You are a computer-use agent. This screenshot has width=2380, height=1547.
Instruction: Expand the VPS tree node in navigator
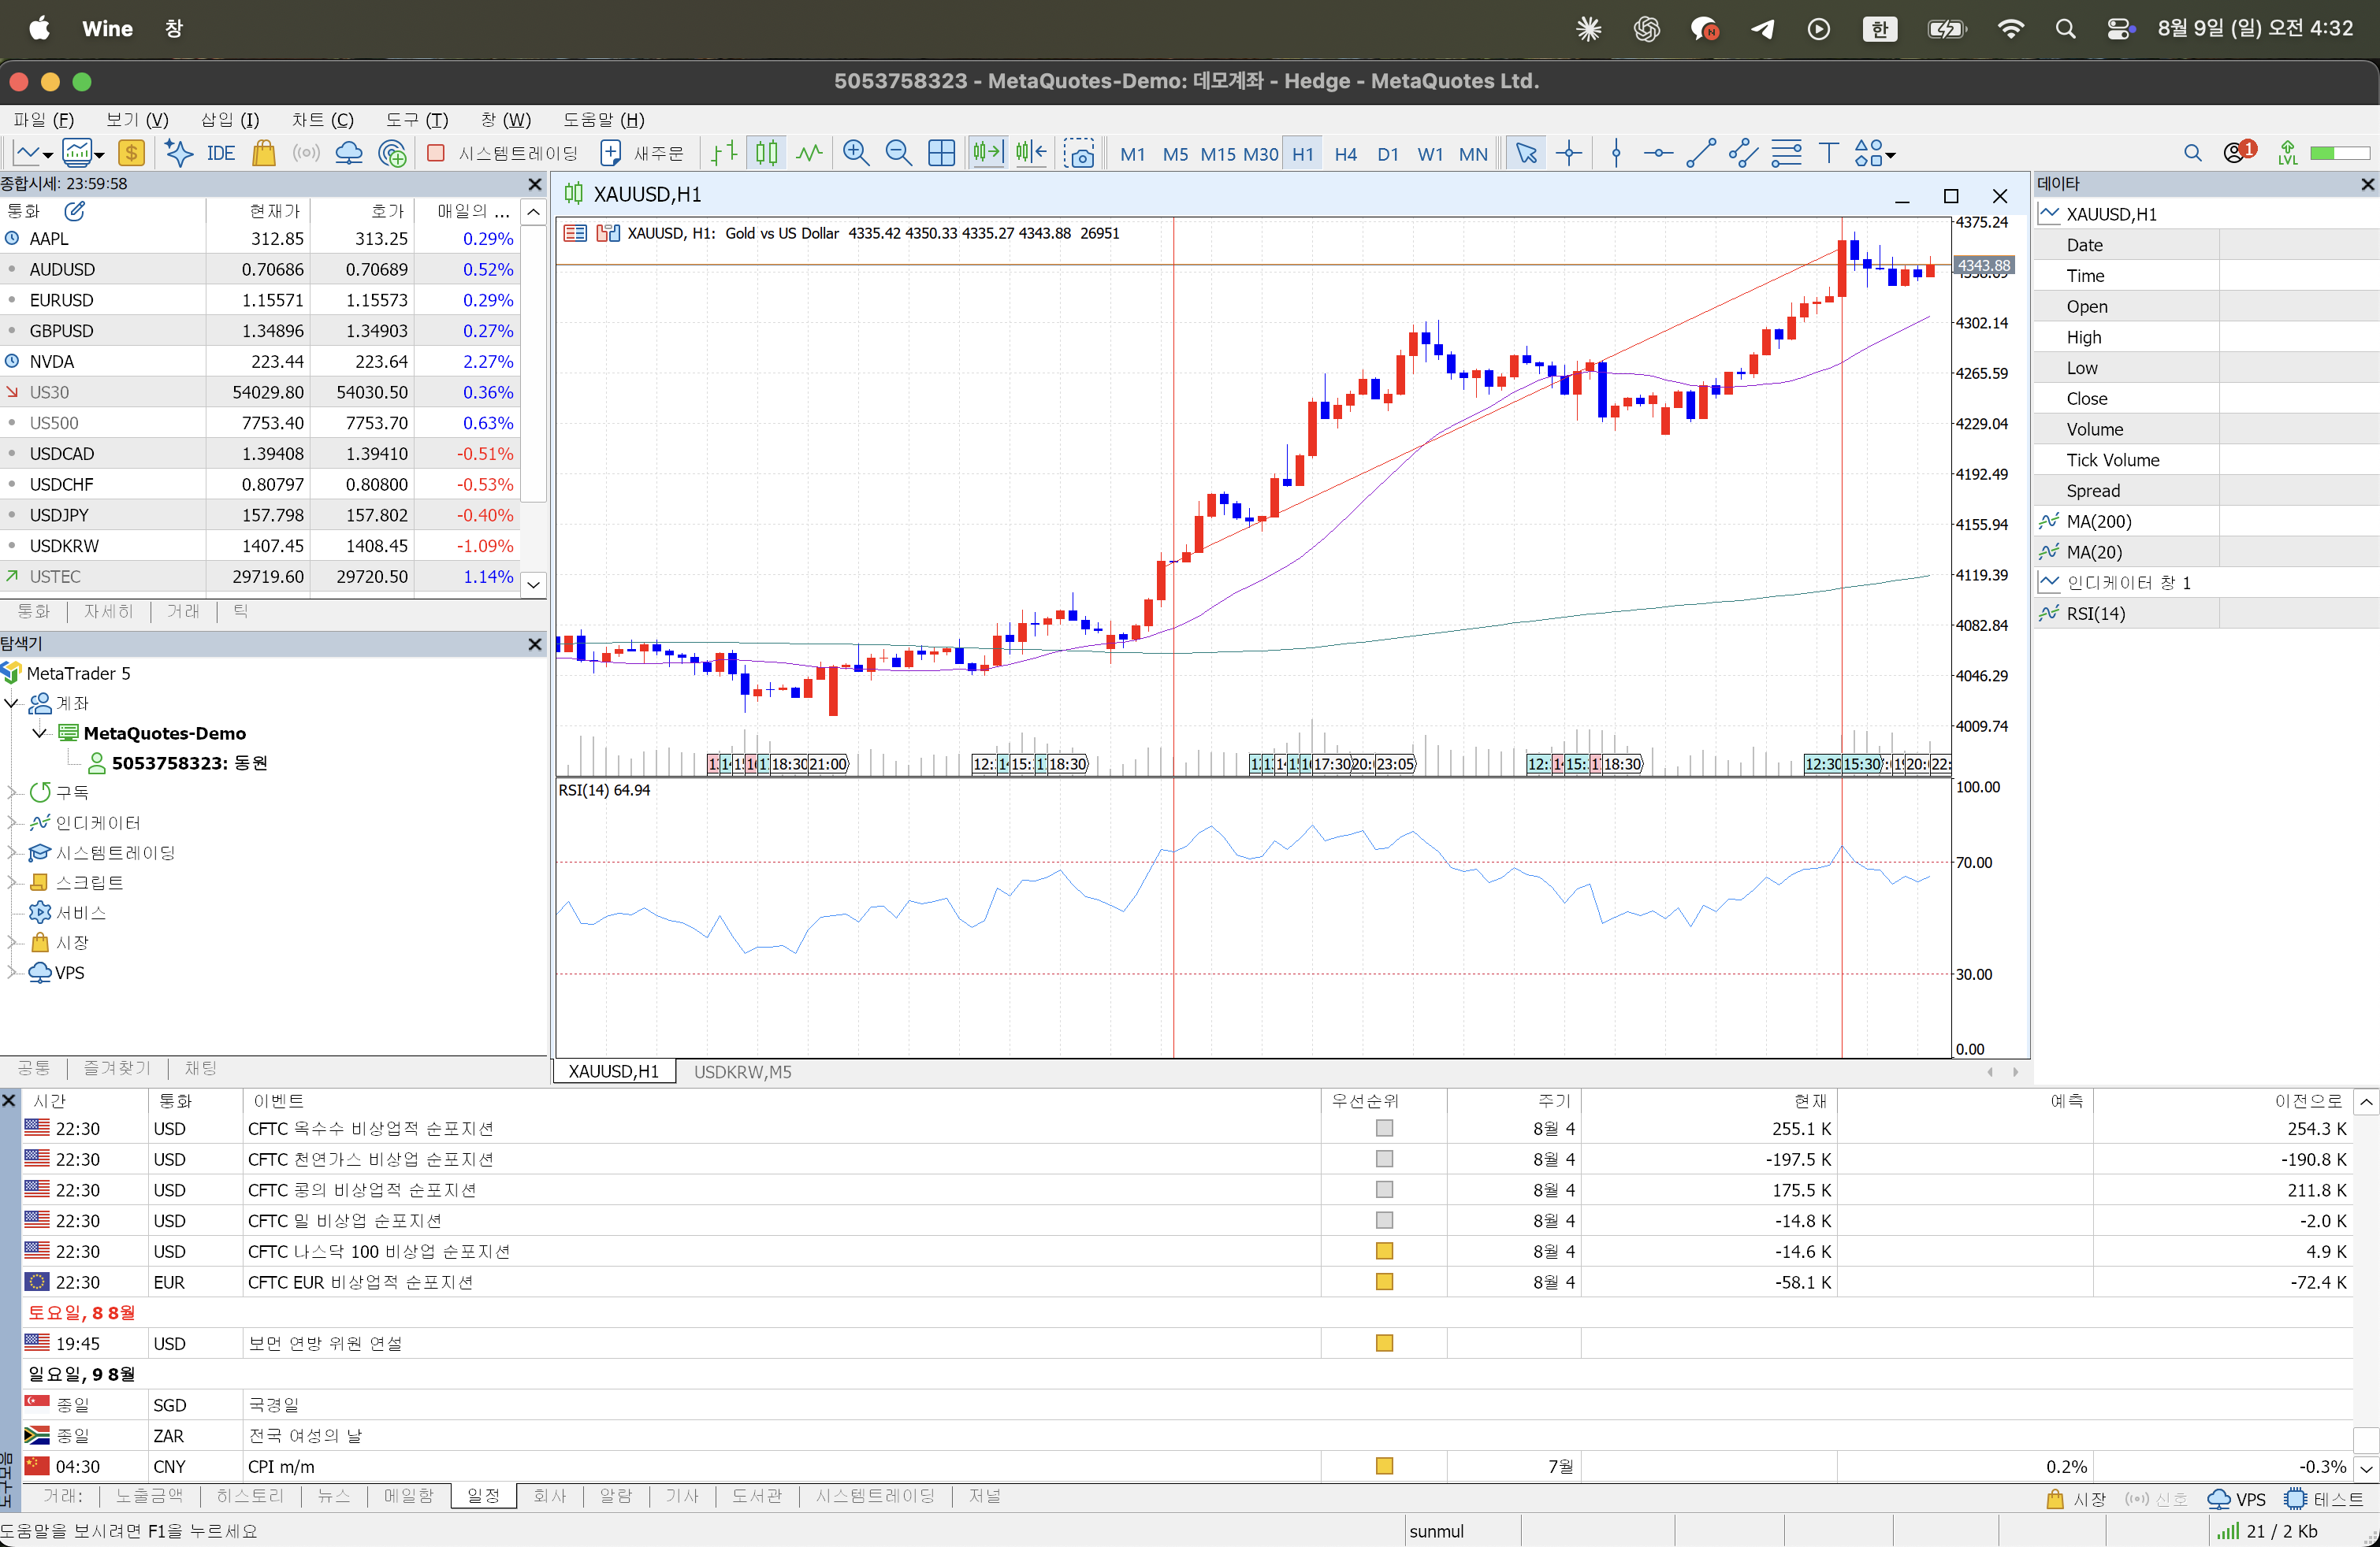12,972
